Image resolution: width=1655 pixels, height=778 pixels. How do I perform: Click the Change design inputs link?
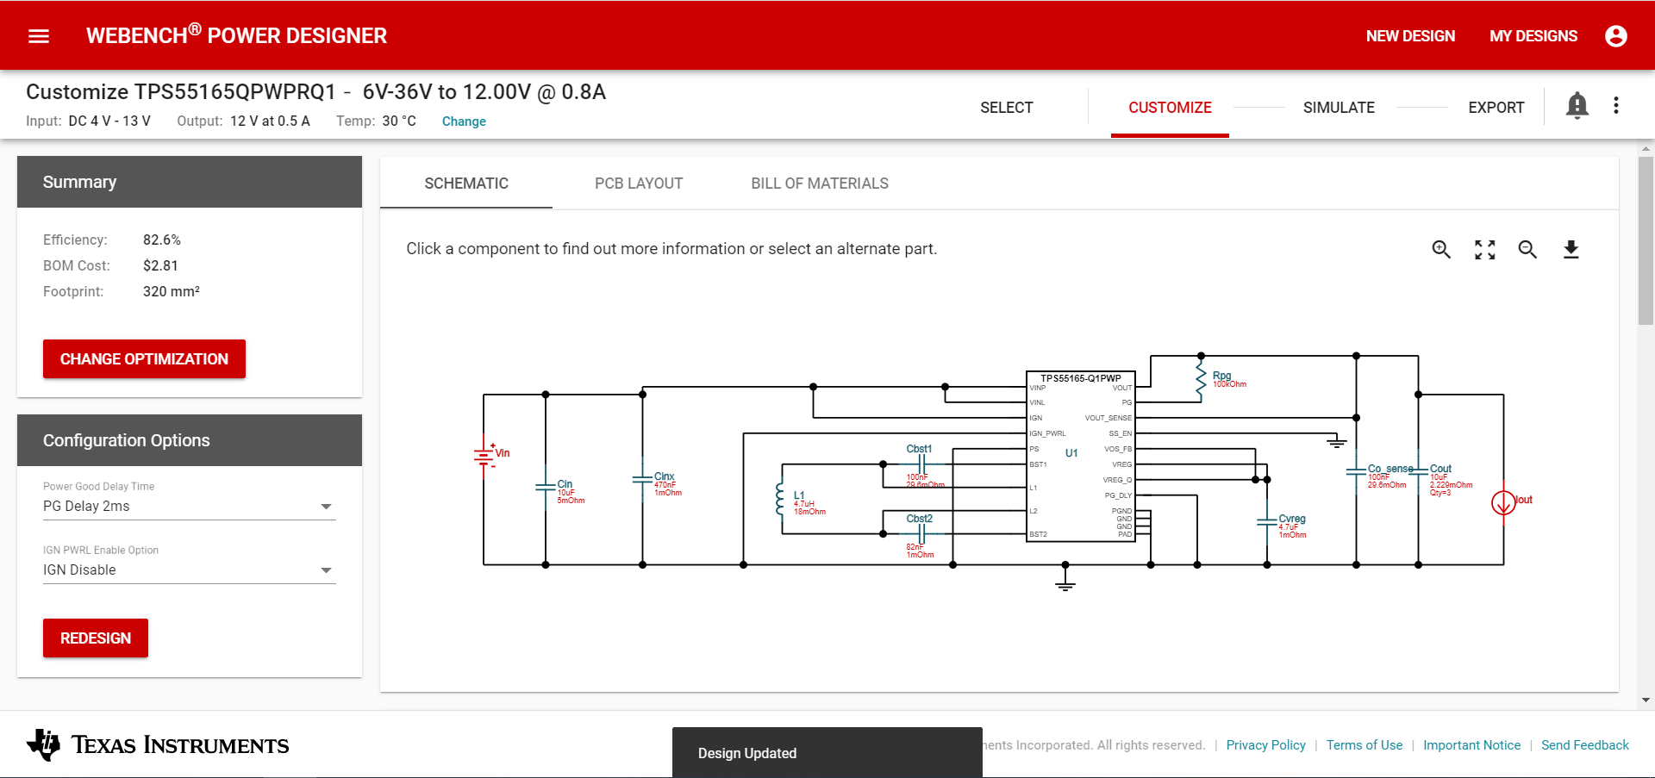tap(464, 121)
